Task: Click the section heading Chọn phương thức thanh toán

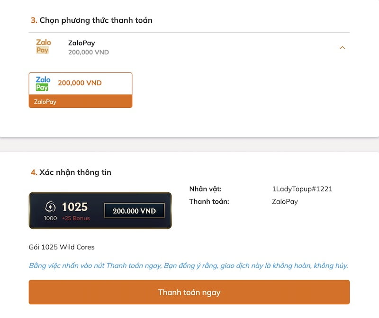Action: (x=91, y=20)
